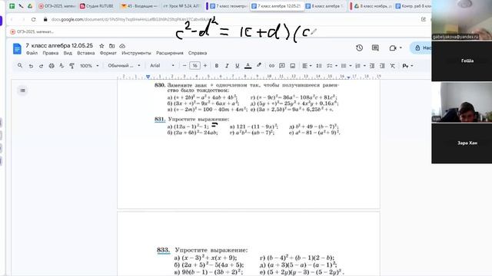
Task: Clear formatting
Action: coord(393,66)
